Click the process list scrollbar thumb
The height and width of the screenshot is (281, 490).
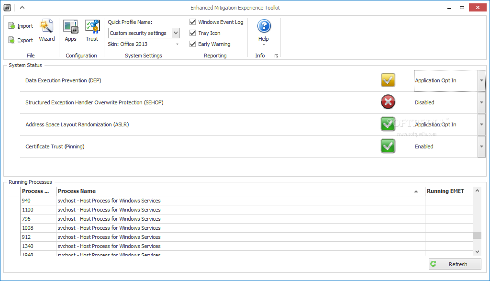pos(477,236)
